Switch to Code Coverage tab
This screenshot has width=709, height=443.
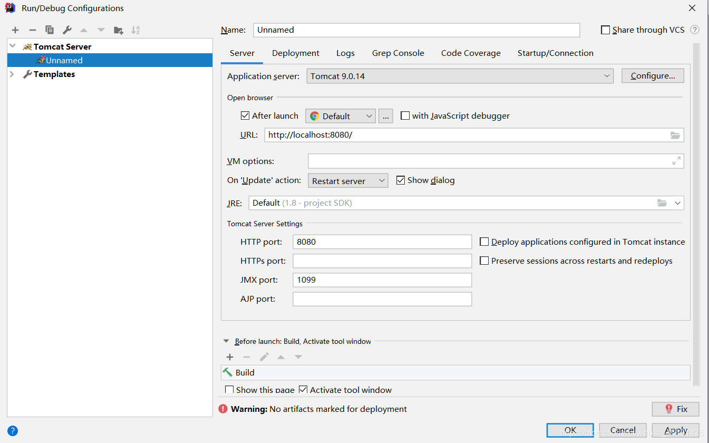471,53
